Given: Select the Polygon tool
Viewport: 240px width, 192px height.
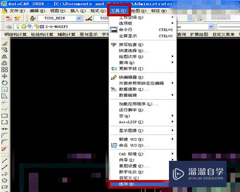Looking at the screenshot, I should (x=4, y=180).
